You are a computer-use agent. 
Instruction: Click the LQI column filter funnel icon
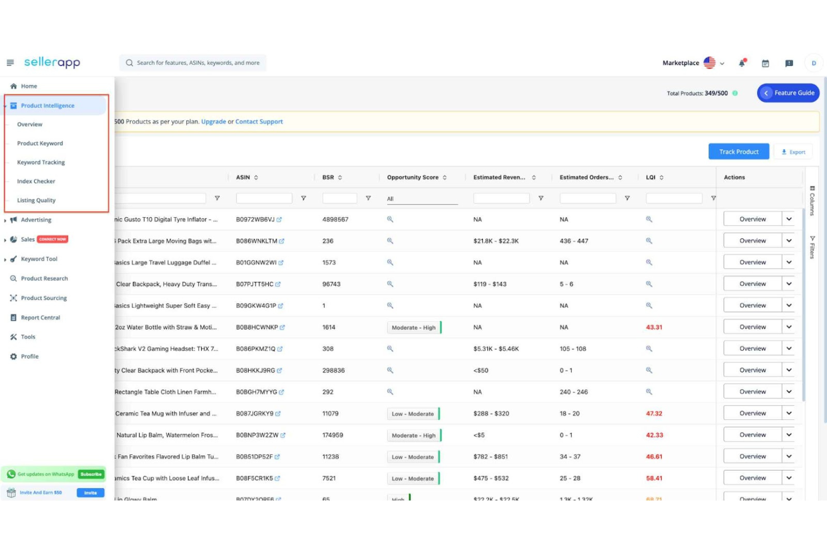click(713, 198)
